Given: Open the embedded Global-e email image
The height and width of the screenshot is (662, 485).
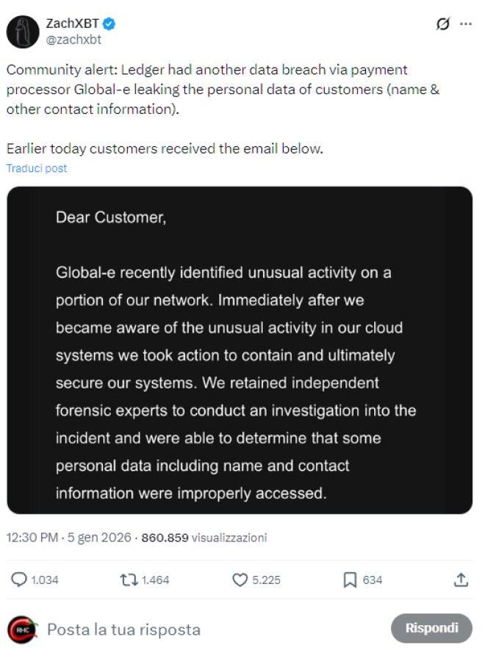Looking at the screenshot, I should [240, 349].
